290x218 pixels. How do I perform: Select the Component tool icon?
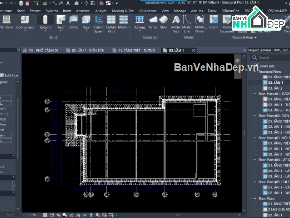click(x=25, y=19)
